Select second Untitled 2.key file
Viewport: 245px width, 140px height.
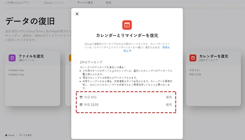[x=16, y=75]
